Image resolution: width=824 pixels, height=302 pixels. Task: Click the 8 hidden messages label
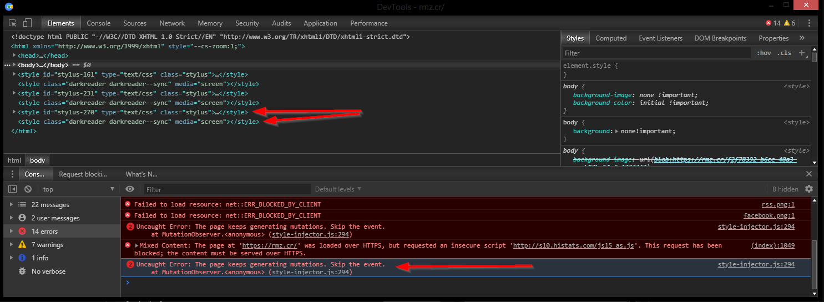785,189
